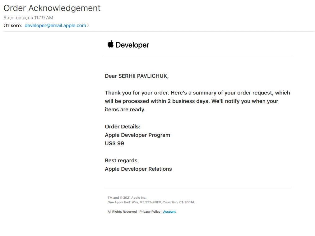Click the Apple logo in email header
The width and height of the screenshot is (315, 236).
pyautogui.click(x=110, y=44)
